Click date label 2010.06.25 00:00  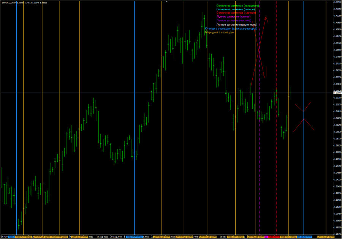click(x=42, y=237)
